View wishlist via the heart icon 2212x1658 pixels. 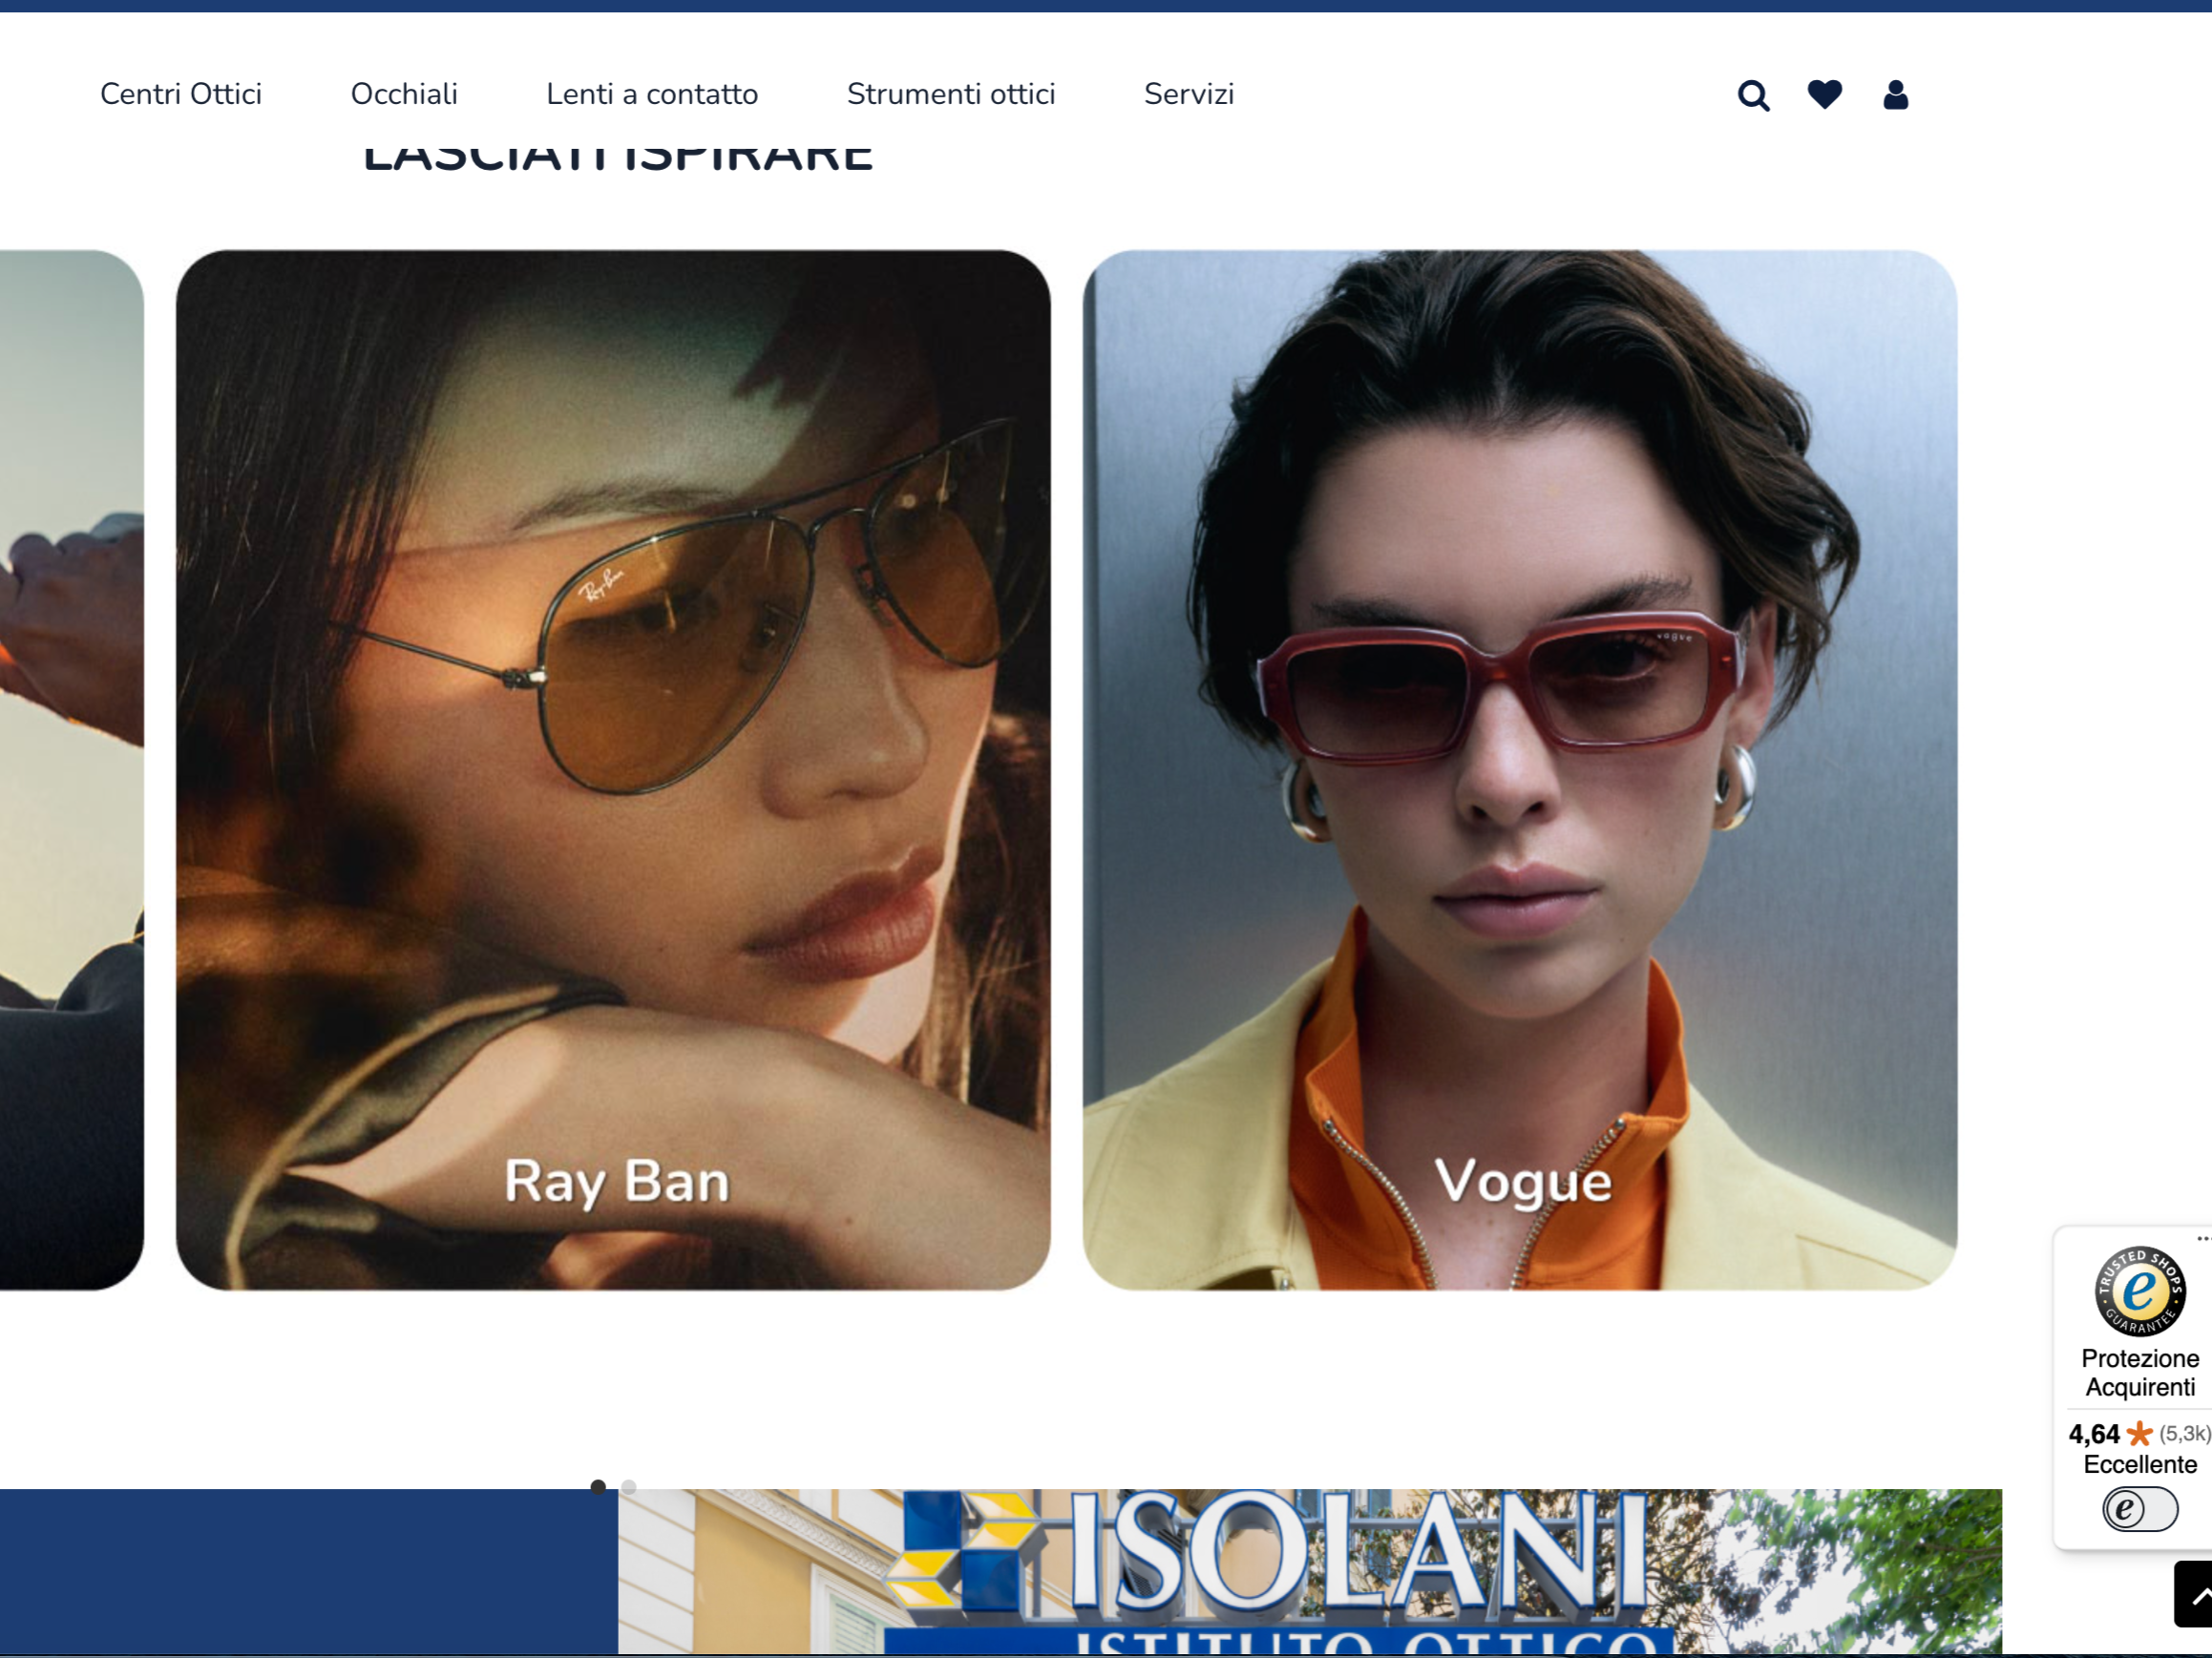pyautogui.click(x=1825, y=94)
